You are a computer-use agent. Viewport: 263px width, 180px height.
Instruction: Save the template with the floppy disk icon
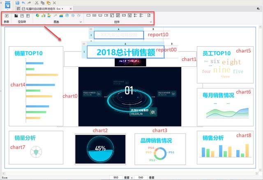click(x=17, y=3)
